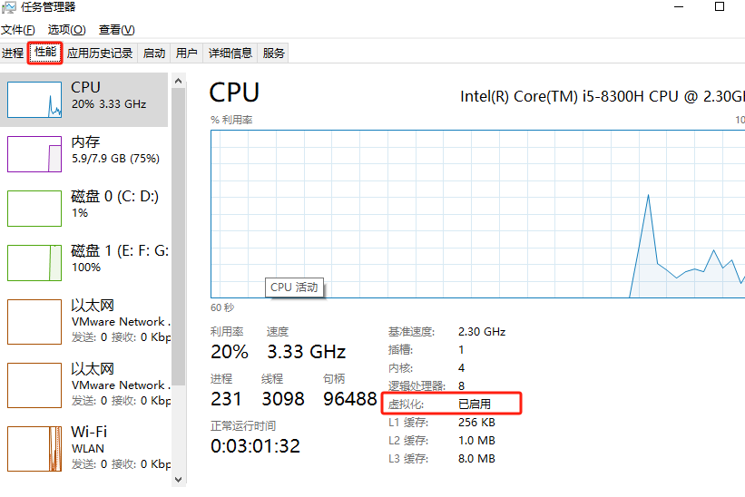Click the 基准速度 2.30 GHz value

481,331
